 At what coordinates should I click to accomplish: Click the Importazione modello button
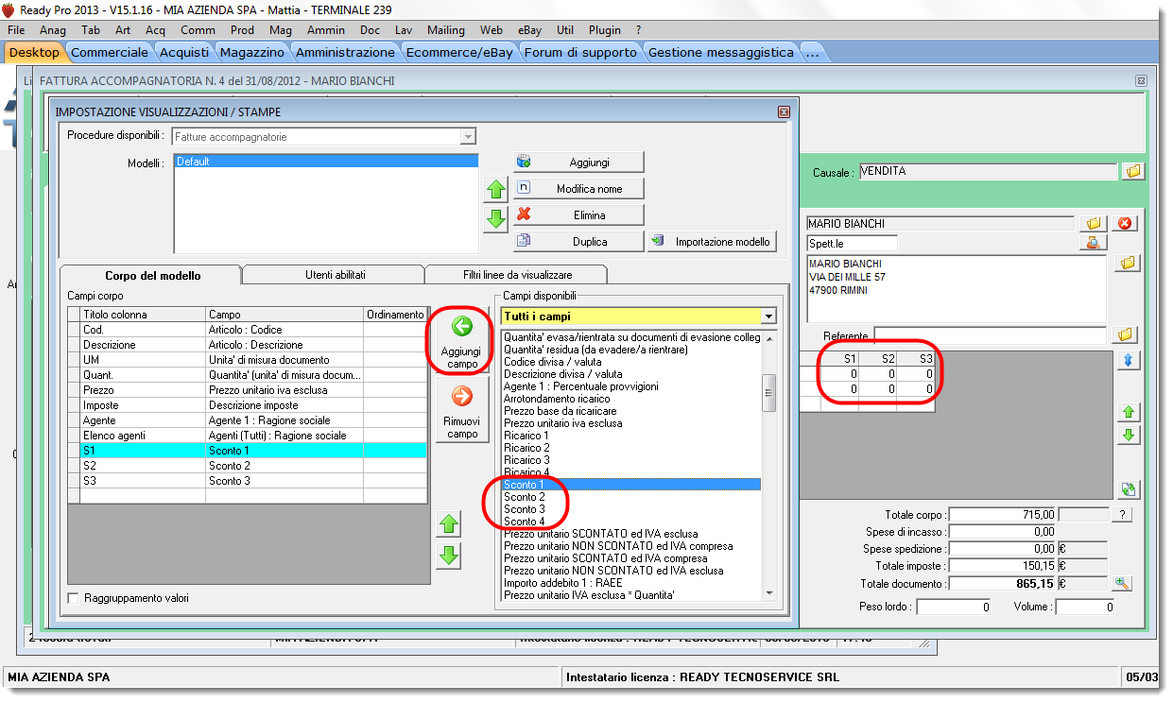coord(712,242)
